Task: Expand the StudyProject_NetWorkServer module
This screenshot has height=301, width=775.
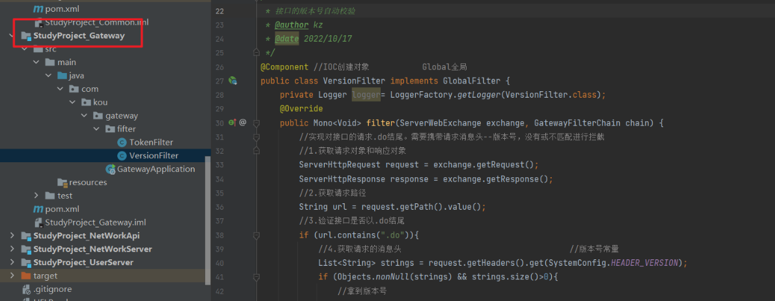Action: [12, 249]
